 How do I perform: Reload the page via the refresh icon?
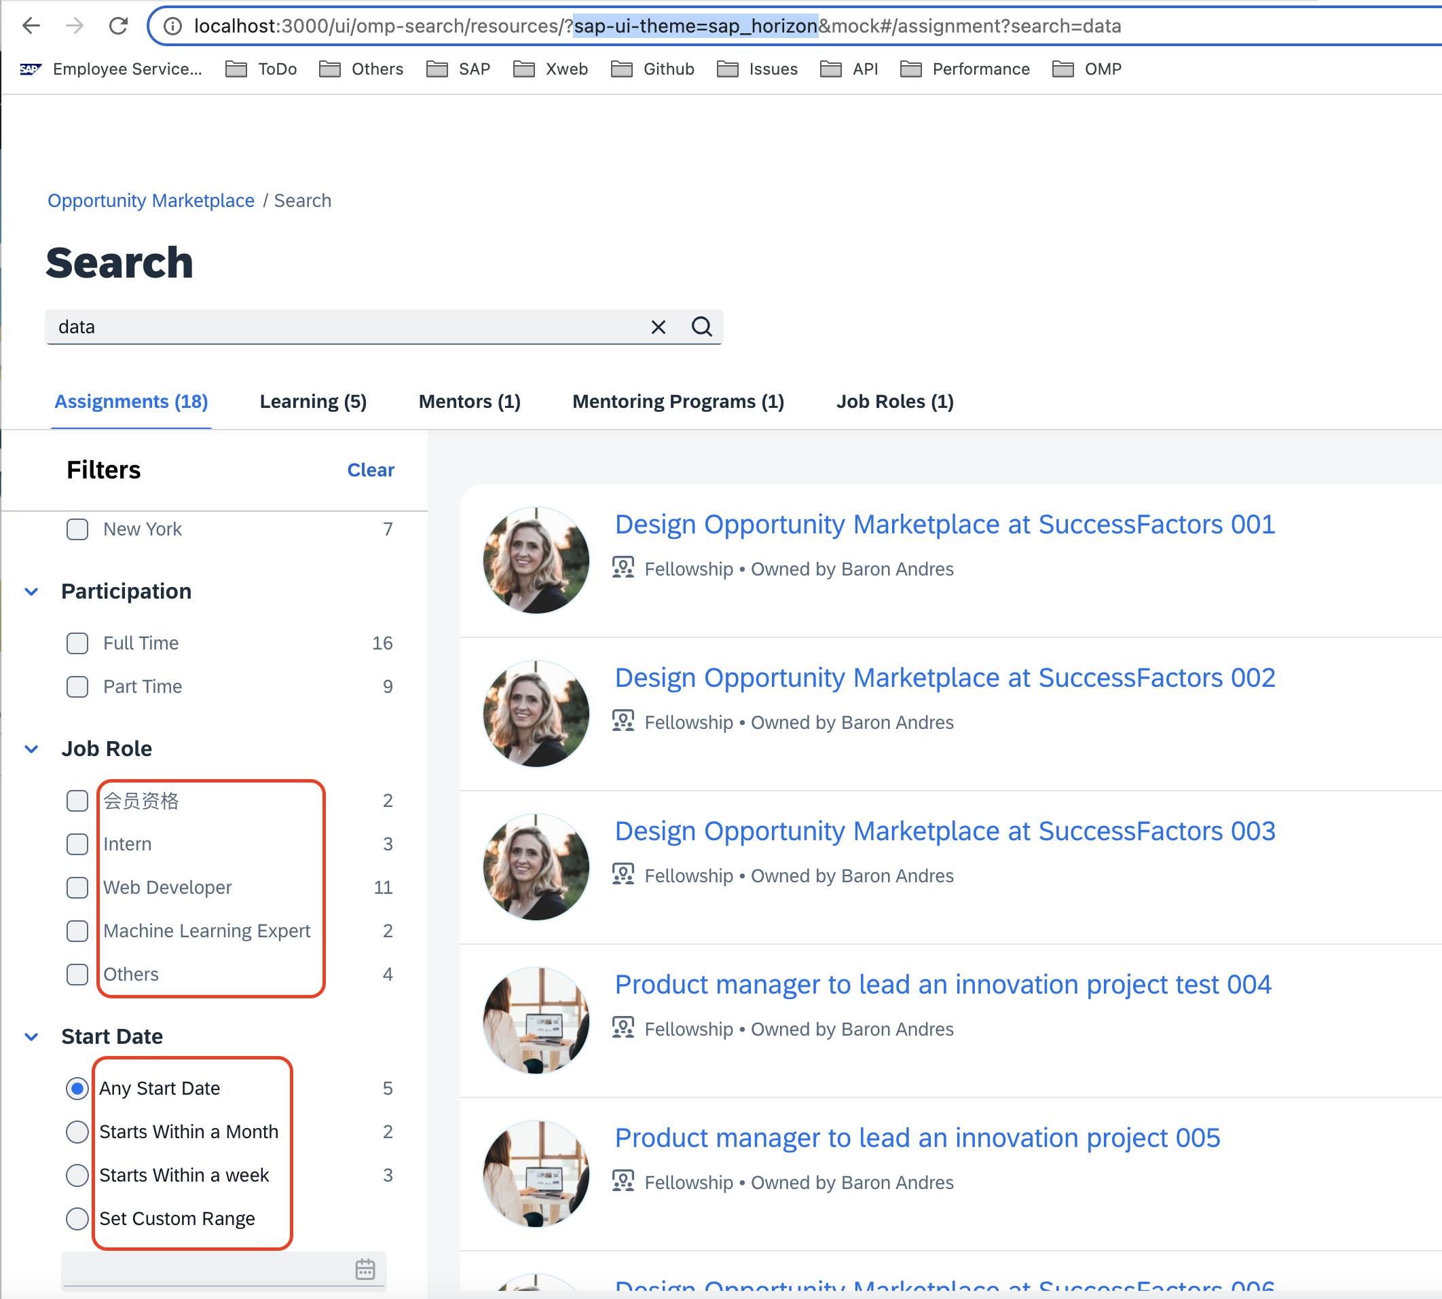[x=119, y=26]
